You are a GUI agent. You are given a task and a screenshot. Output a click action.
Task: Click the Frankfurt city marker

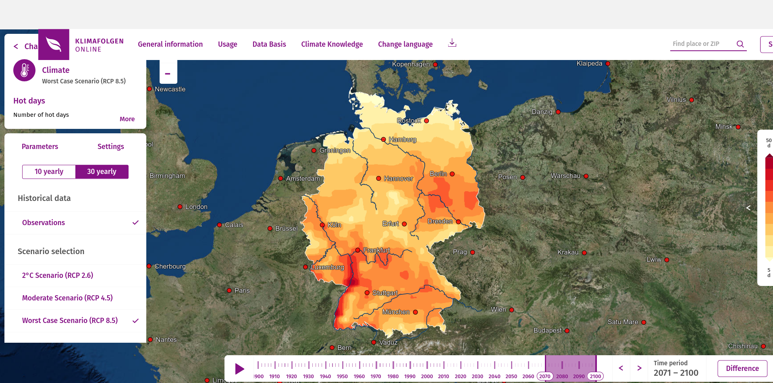tap(357, 250)
